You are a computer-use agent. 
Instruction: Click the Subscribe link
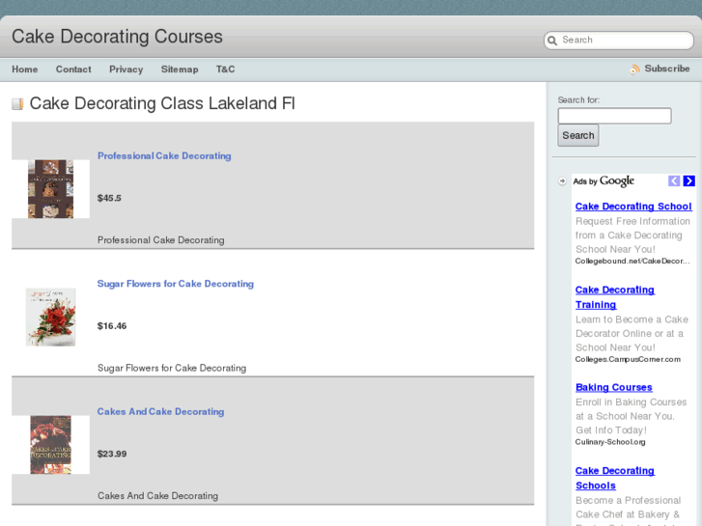click(x=667, y=69)
